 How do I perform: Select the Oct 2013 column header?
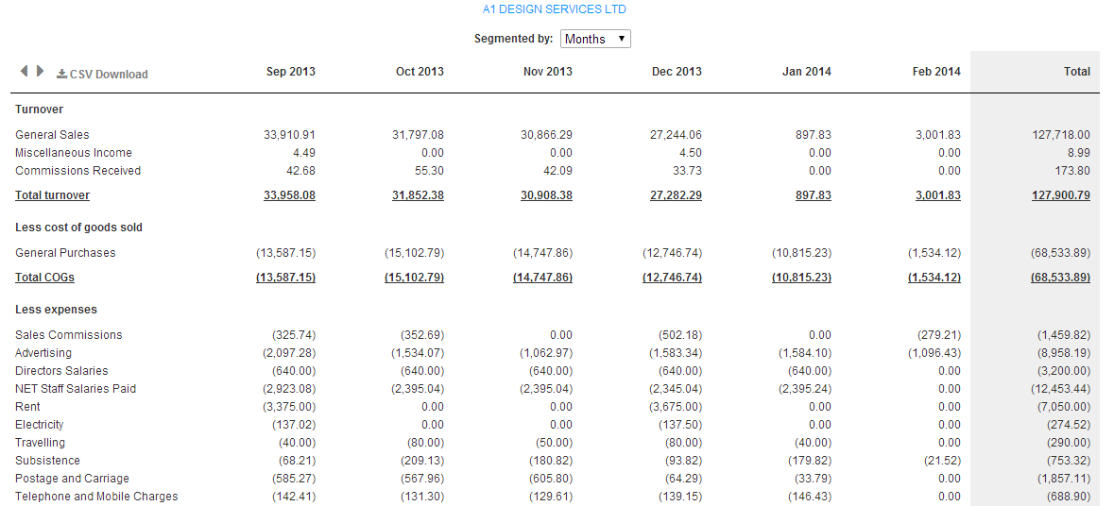(420, 72)
